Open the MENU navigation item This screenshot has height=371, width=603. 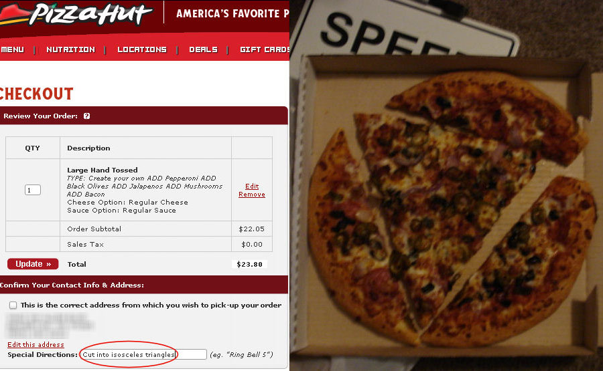(x=12, y=49)
